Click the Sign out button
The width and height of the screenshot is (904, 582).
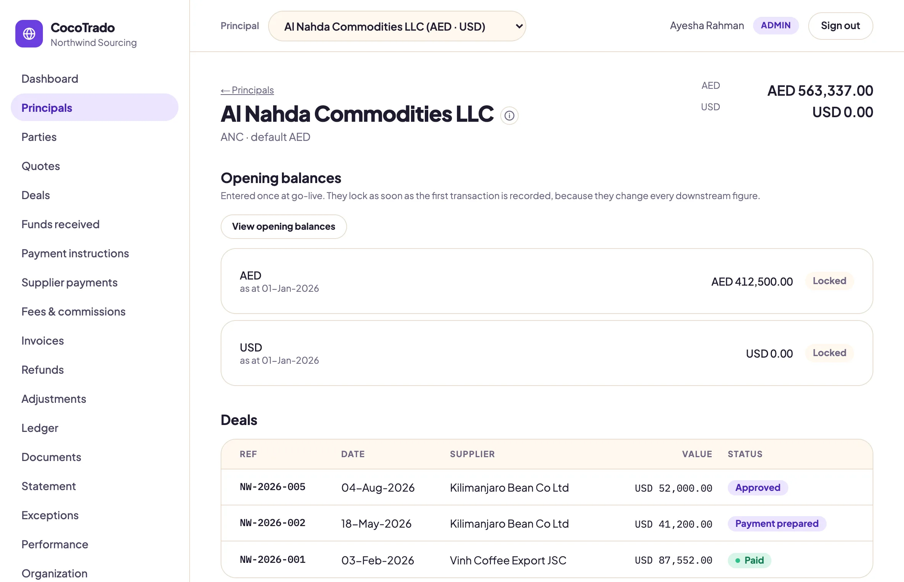tap(840, 26)
